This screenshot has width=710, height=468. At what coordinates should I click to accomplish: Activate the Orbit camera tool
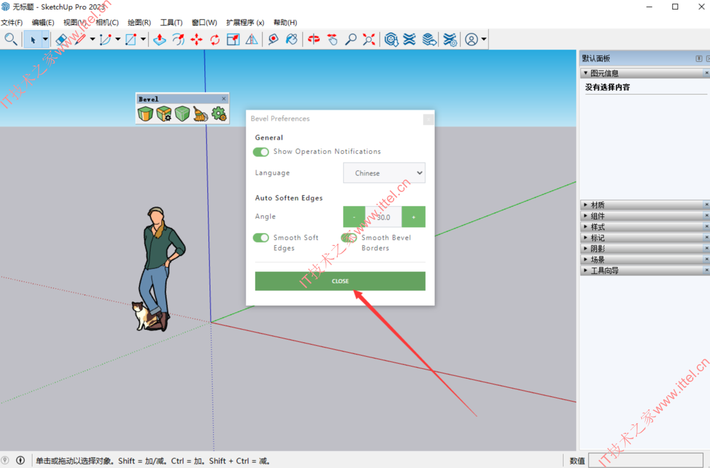[314, 39]
